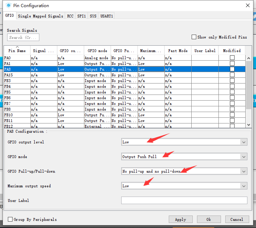The image size is (256, 228).
Task: Enable Group By Peripherals checkbox
Action: [x=10, y=219]
